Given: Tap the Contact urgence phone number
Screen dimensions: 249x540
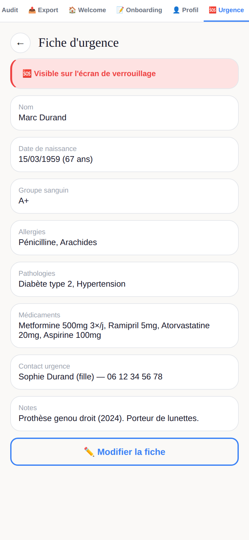Looking at the screenshot, I should 135,377.
